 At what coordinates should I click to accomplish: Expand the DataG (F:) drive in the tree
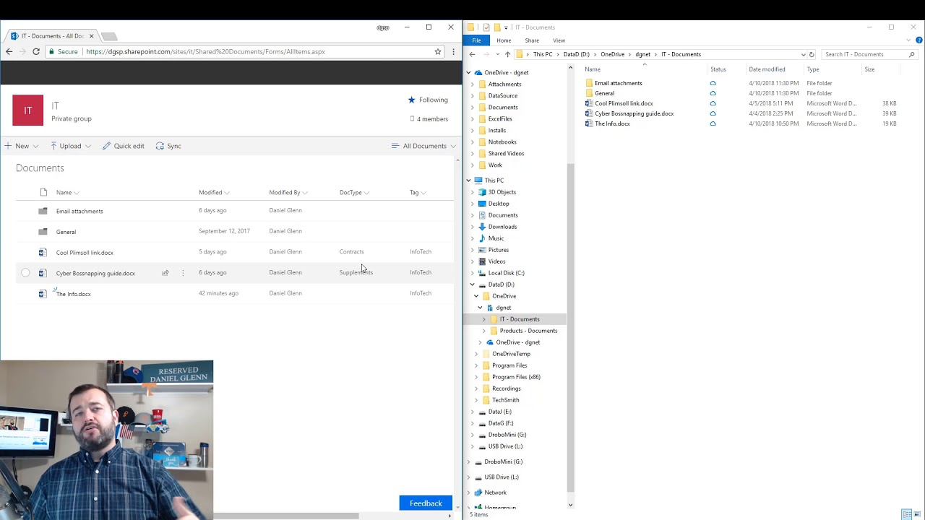coord(473,422)
